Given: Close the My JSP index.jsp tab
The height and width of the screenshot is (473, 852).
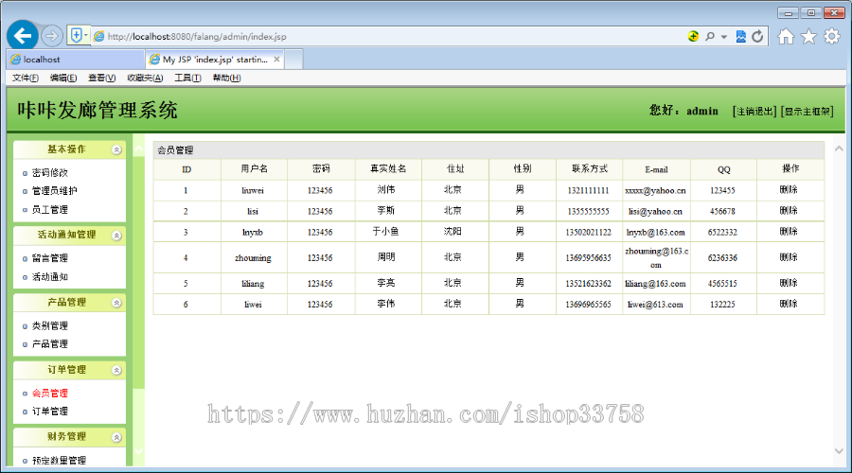Looking at the screenshot, I should point(276,60).
